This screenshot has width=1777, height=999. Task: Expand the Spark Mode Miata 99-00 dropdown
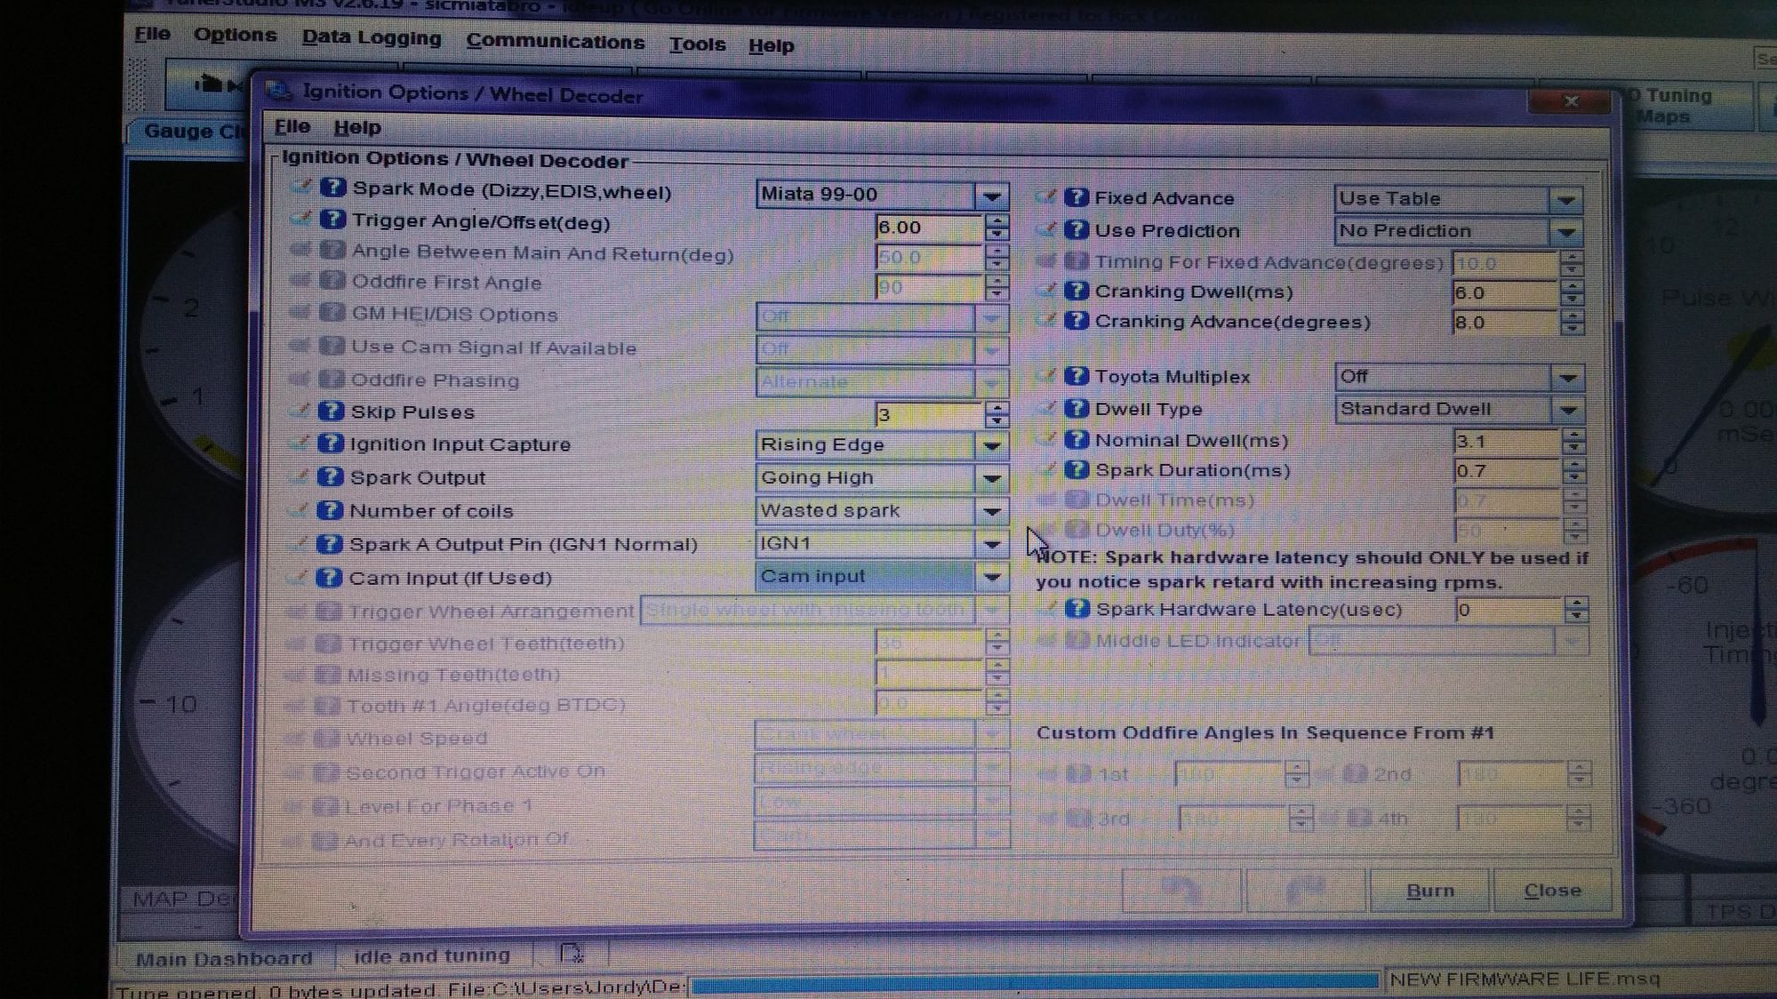(991, 196)
